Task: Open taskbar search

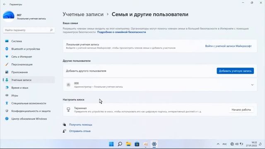Action: click(x=120, y=144)
